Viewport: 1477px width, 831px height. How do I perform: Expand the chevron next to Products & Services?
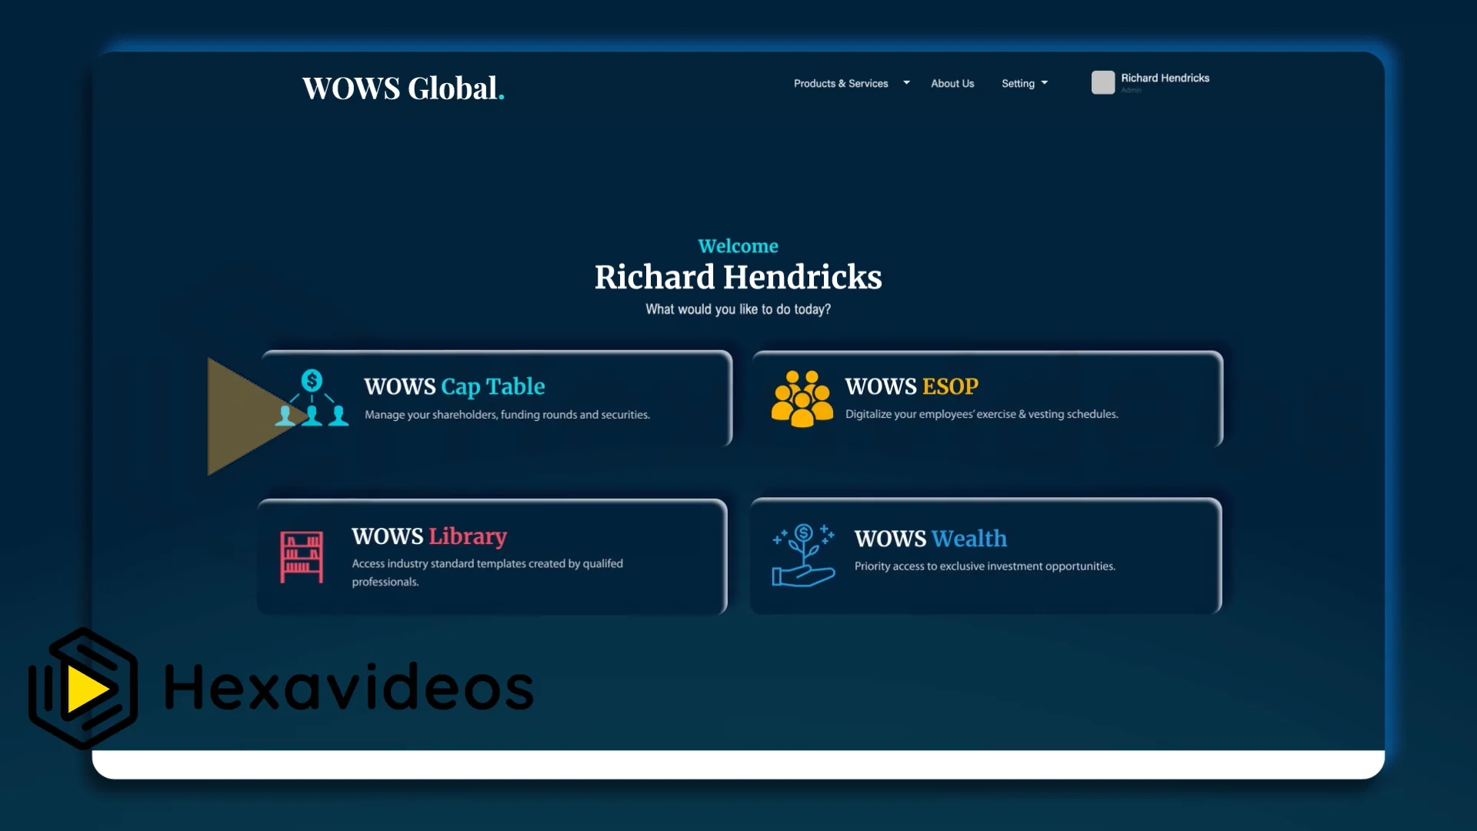click(905, 82)
